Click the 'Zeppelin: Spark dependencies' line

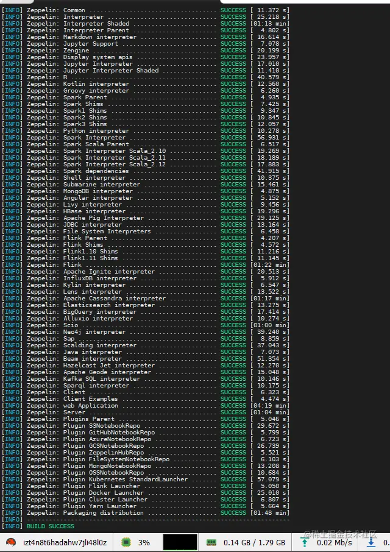146,171
